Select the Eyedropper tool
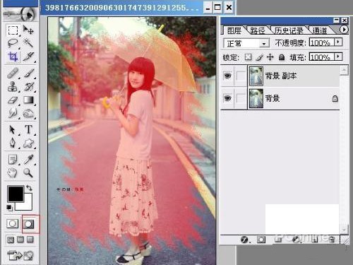 [28, 160]
